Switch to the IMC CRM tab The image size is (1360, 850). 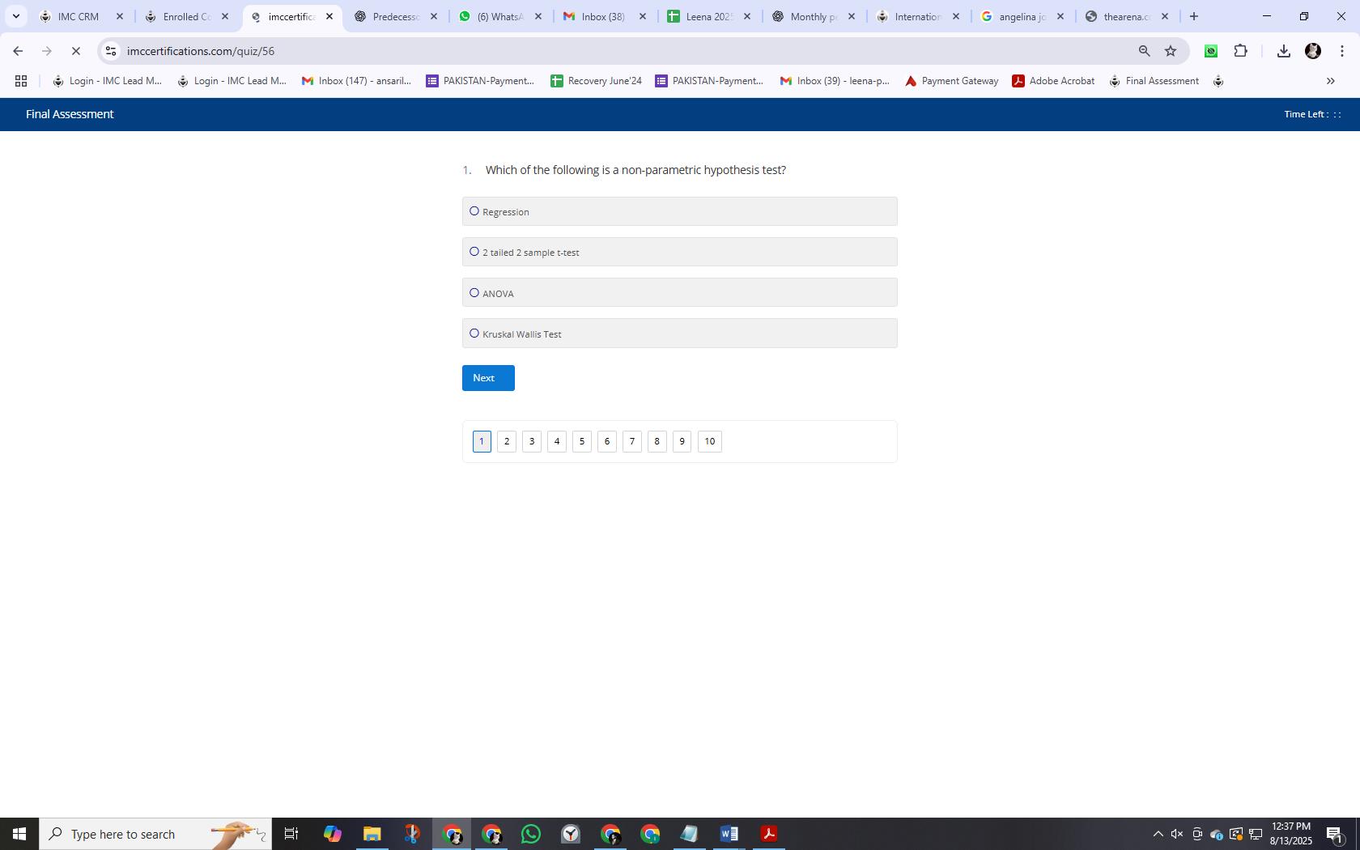coord(79,16)
